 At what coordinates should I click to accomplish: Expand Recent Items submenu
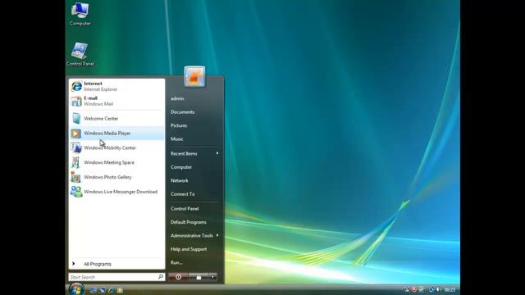click(x=195, y=153)
